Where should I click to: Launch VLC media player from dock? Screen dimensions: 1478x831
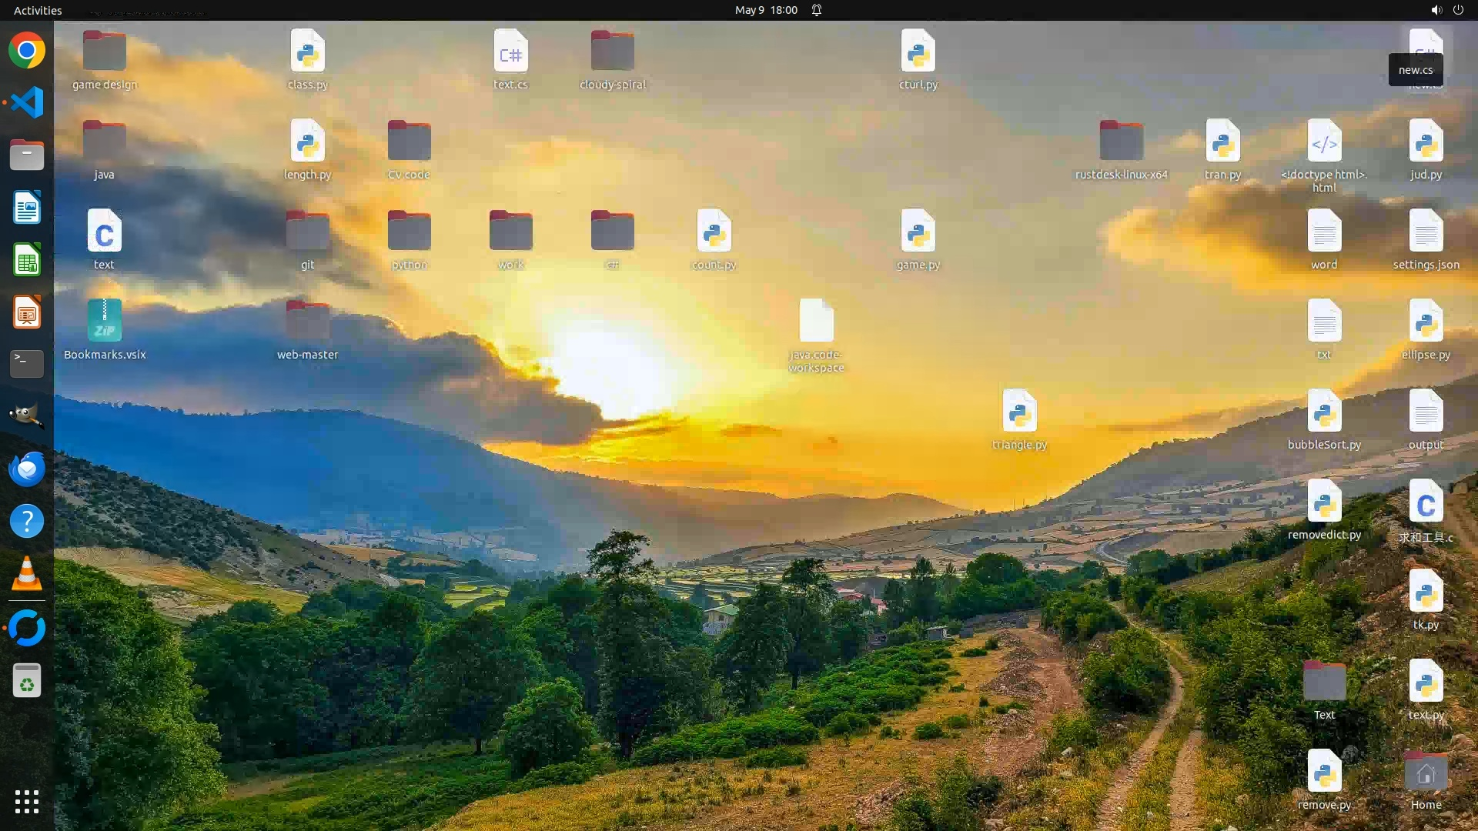click(x=27, y=574)
